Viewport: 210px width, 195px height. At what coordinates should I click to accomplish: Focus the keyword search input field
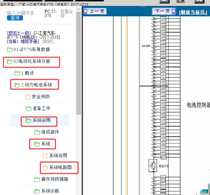(20, 13)
